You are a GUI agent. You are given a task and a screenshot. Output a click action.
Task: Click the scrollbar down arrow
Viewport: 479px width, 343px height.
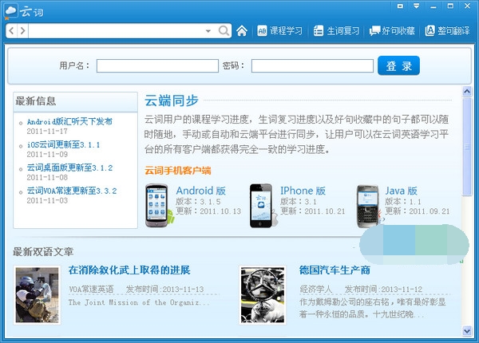tap(467, 331)
